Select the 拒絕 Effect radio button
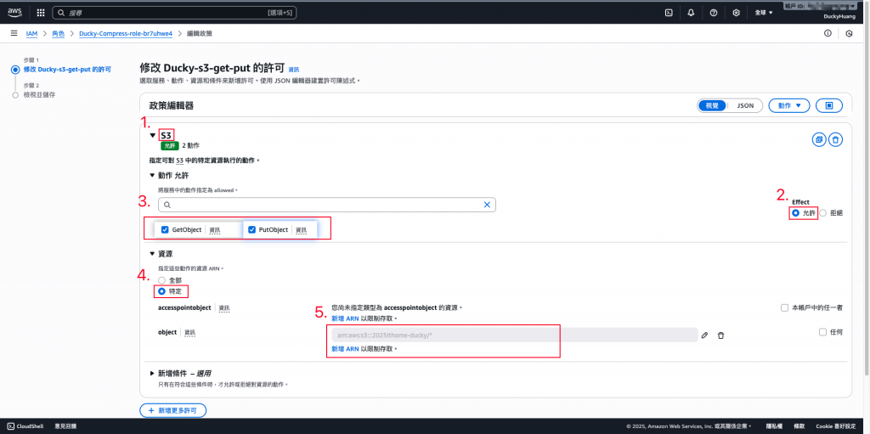This screenshot has width=870, height=434. point(822,213)
